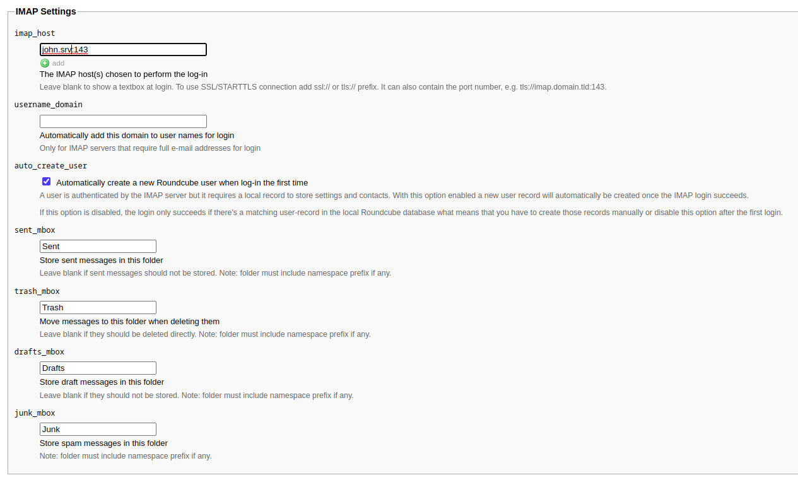Click the "Store draft messages in this folder" label
Image resolution: width=798 pixels, height=480 pixels.
[102, 382]
